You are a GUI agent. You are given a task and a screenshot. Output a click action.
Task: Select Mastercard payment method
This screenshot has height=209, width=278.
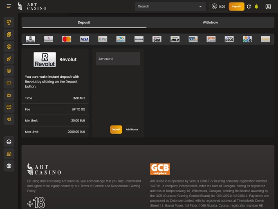pos(67,39)
